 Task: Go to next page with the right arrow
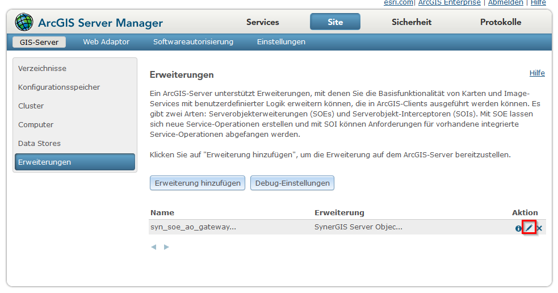pos(166,247)
